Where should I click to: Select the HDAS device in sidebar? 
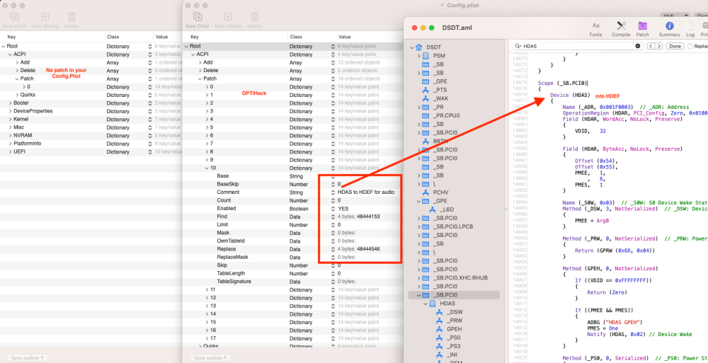(x=447, y=304)
